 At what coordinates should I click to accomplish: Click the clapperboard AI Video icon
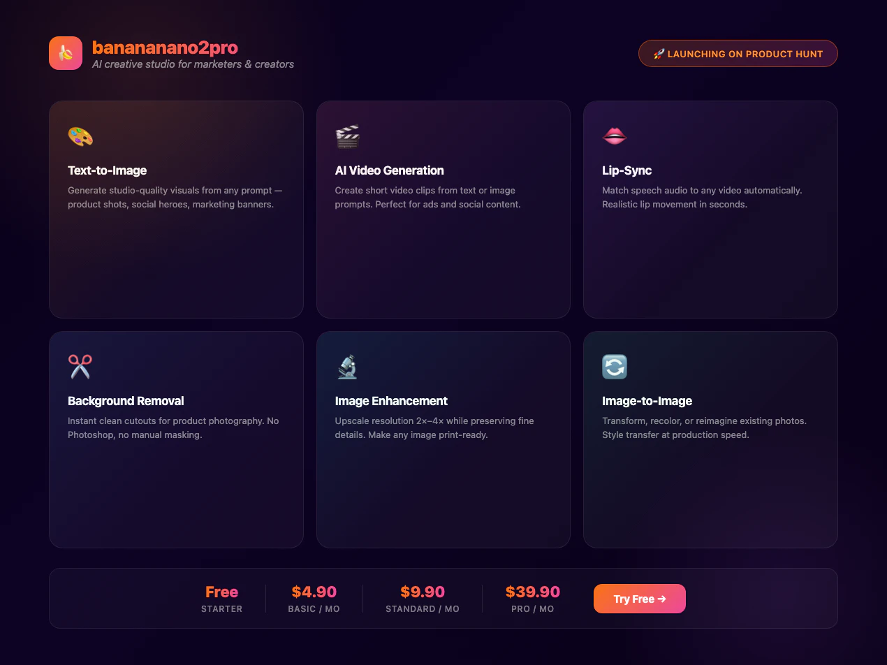pyautogui.click(x=347, y=136)
